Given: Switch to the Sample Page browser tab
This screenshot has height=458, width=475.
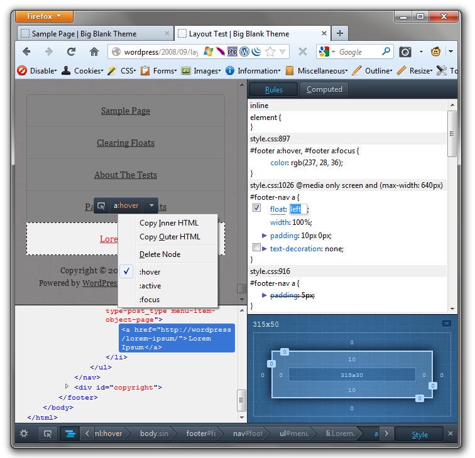Looking at the screenshot, I should pos(95,33).
